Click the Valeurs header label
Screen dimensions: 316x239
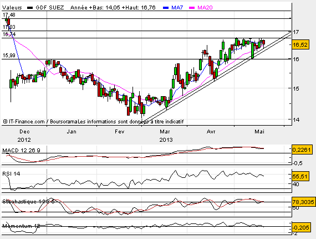coord(12,8)
